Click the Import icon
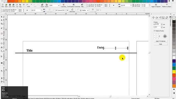 (42, 5)
